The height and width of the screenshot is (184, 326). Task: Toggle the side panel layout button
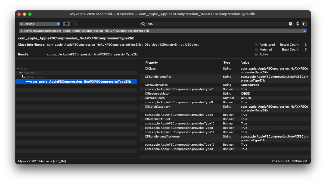click(304, 24)
